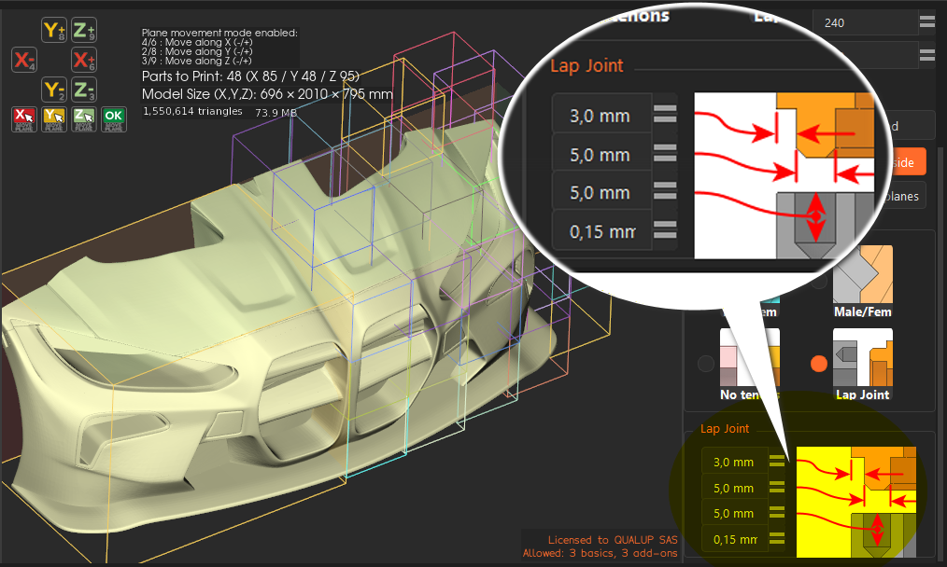Click the X+ plane movement icon

pos(84,60)
